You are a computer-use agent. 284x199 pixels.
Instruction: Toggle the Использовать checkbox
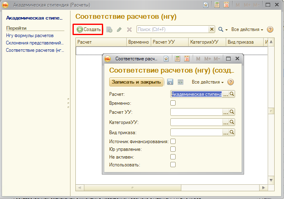[x=173, y=165]
